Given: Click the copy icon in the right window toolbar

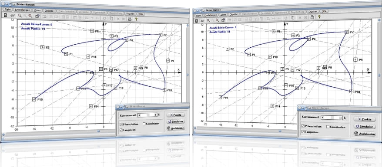Looking at the screenshot, I should (292, 17).
